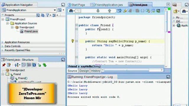Image resolution: width=189 pixels, height=106 pixels.
Task: Toggle the blue S static filter button
Action: coord(34,65)
